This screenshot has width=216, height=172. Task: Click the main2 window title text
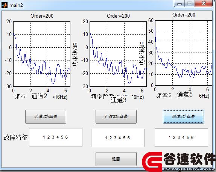coord(16,5)
